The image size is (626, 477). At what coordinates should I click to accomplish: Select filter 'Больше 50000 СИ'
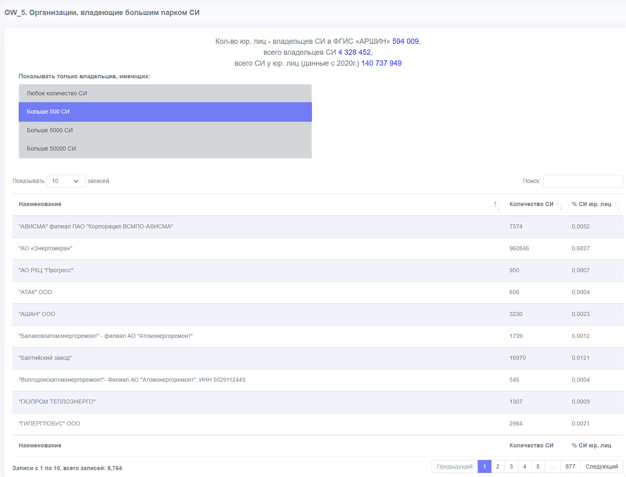[x=165, y=148]
